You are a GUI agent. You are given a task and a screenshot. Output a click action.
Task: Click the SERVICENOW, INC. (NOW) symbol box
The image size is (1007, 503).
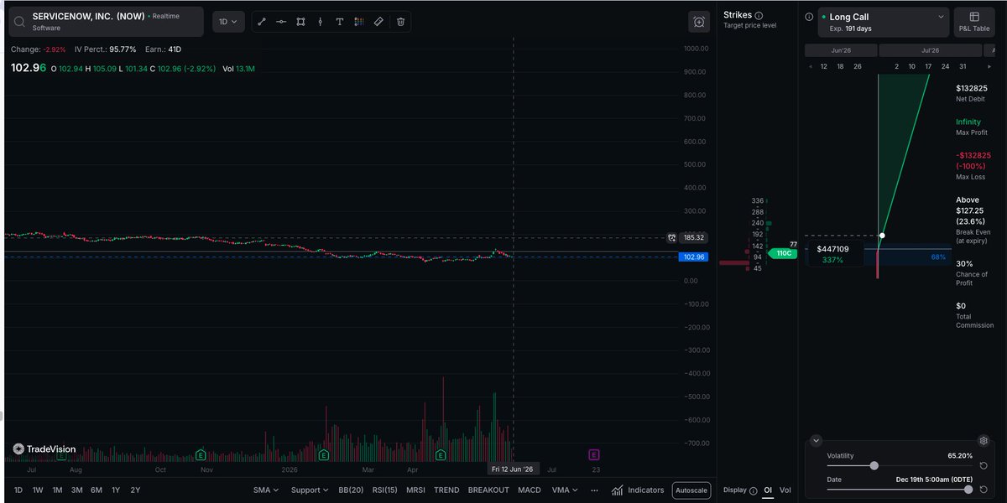(106, 22)
